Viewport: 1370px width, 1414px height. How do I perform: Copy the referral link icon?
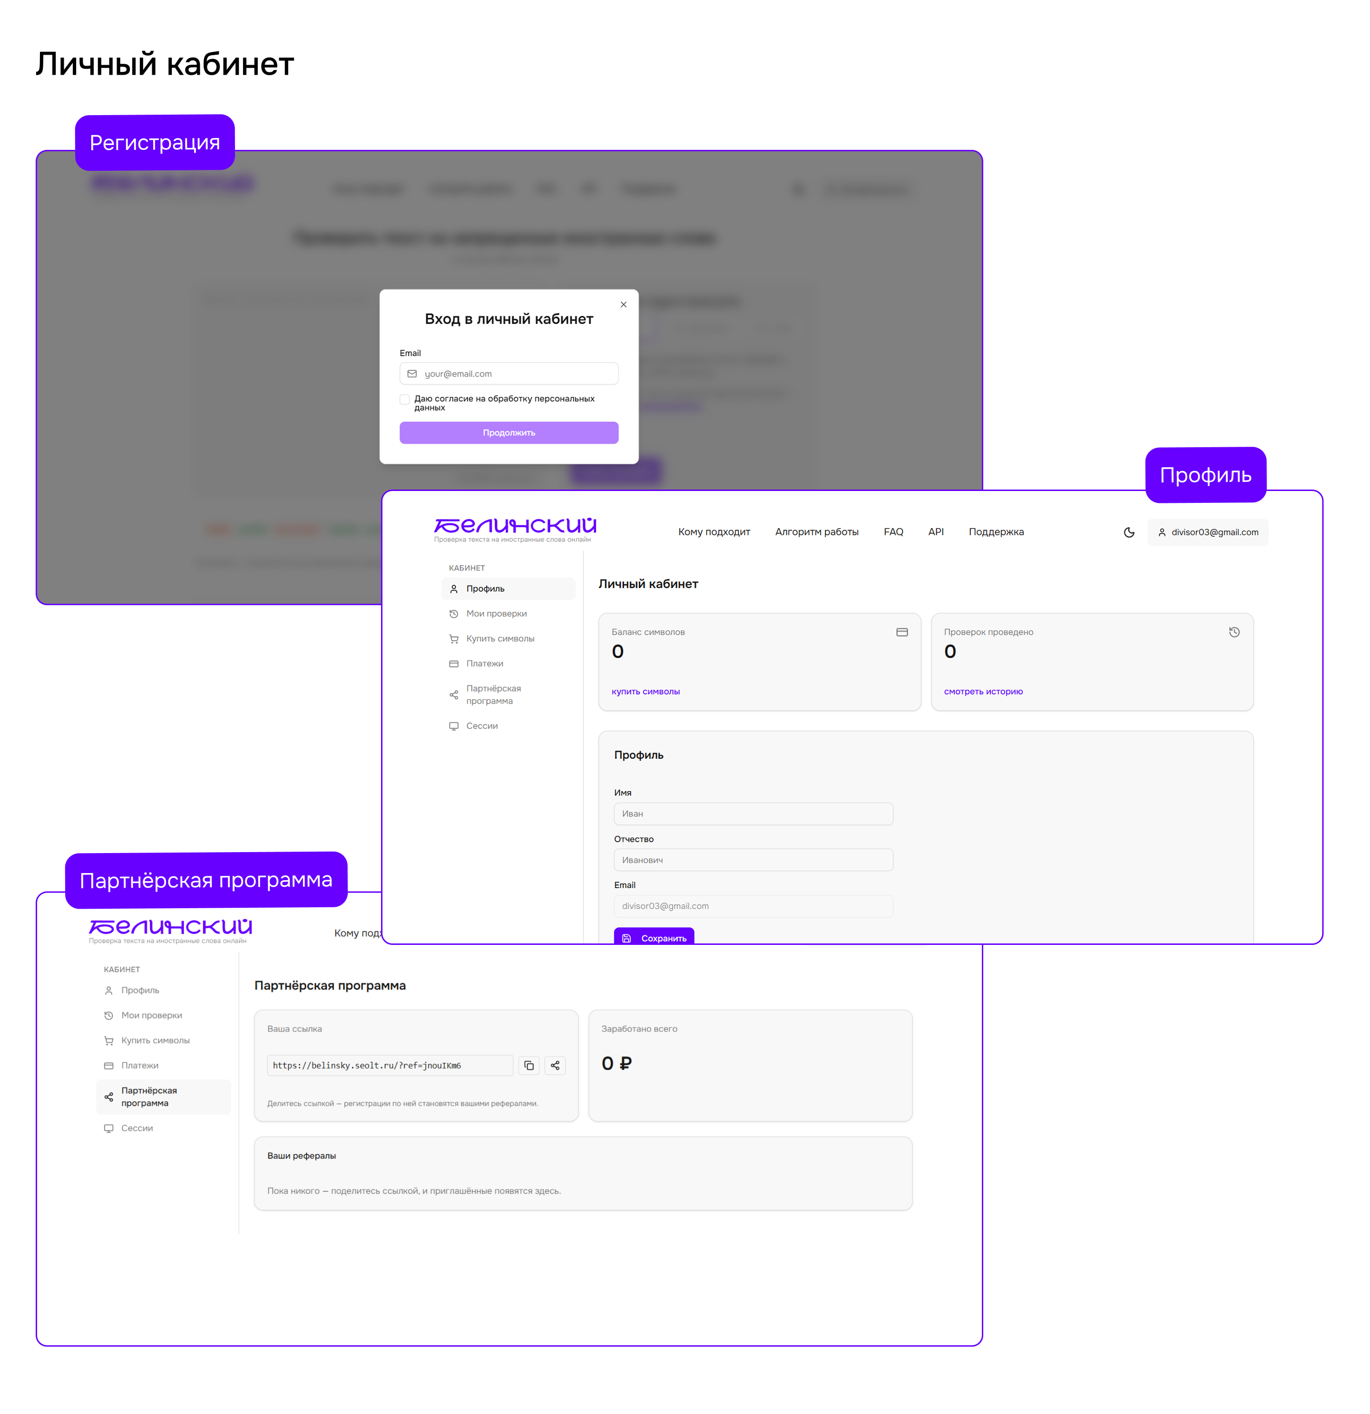(x=529, y=1066)
